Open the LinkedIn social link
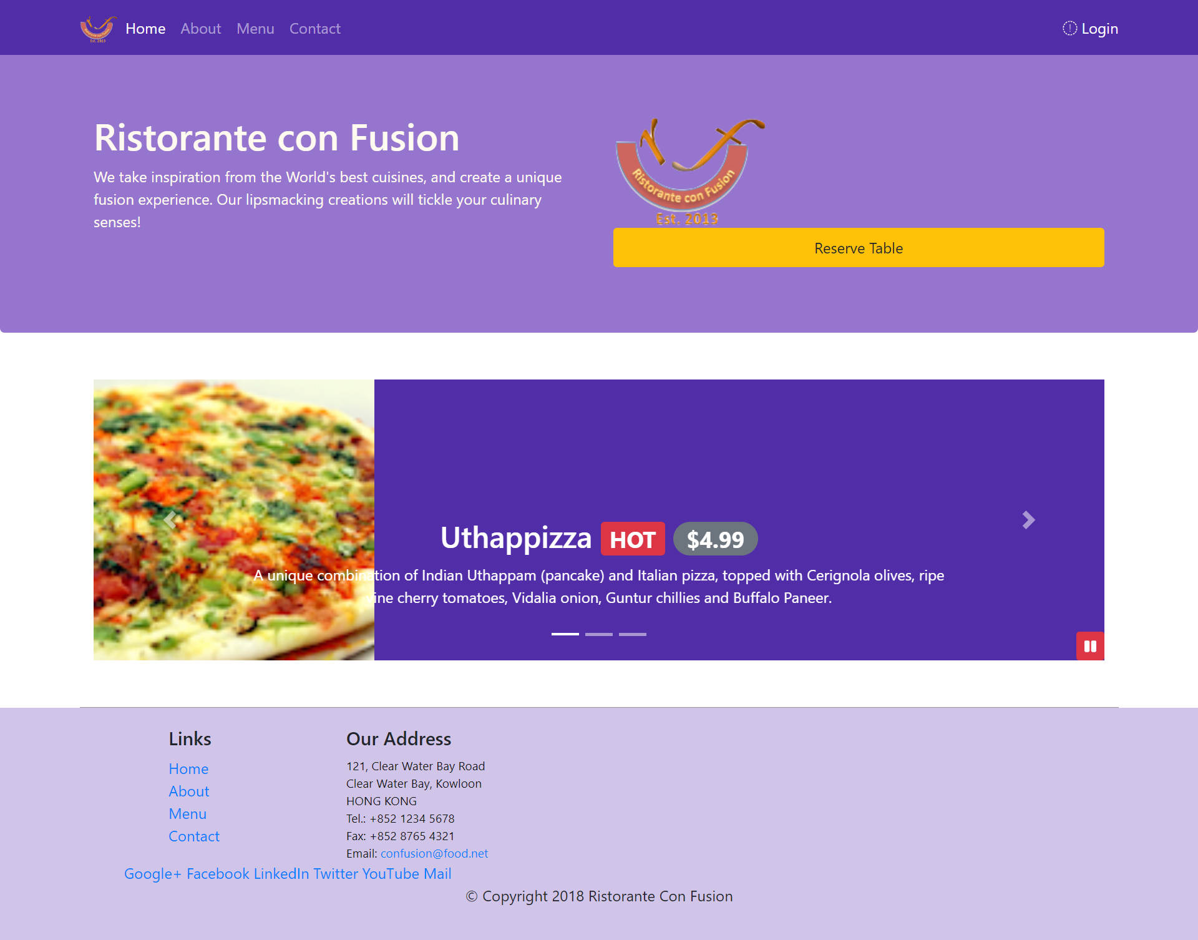This screenshot has height=940, width=1198. [281, 874]
